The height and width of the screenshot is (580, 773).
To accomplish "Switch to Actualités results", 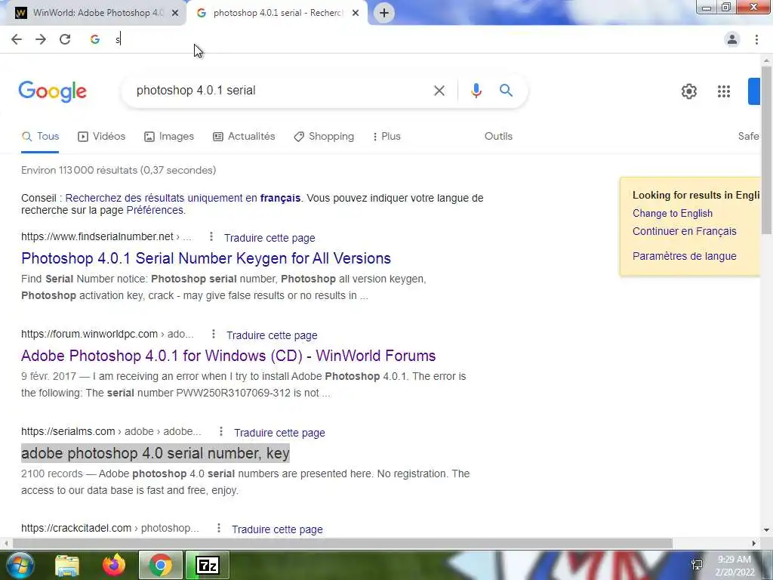I will (244, 137).
